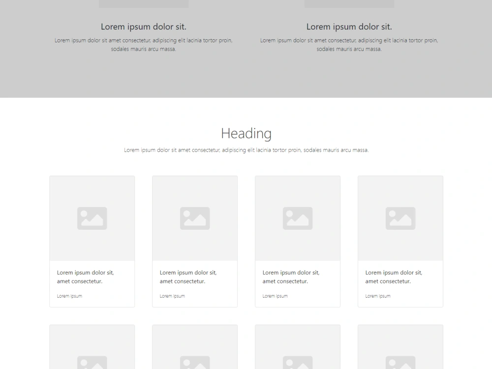Viewport: 492px width, 369px height.
Task: Select the left 'Lorem ipsum dolor sit.' heading
Action: pyautogui.click(x=143, y=27)
